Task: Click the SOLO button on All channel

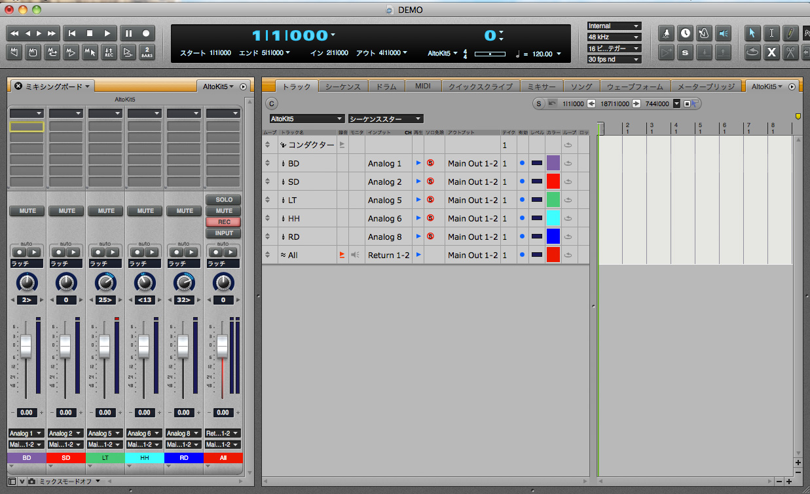Action: [223, 200]
